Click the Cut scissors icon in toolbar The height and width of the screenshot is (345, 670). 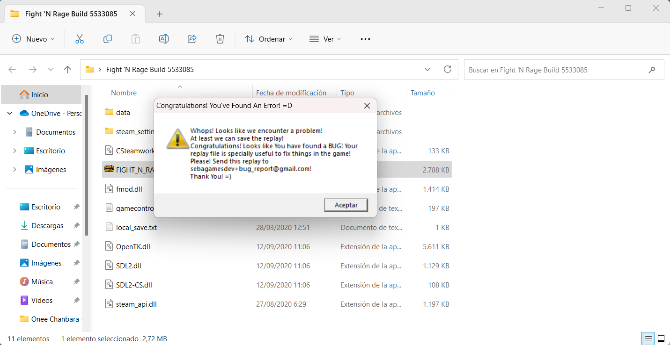pos(79,39)
